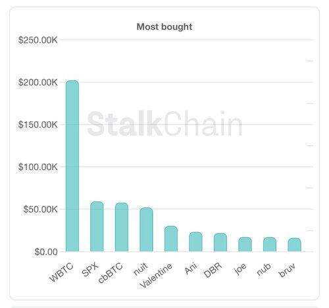Select the bruv bar
The width and height of the screenshot is (329, 308).
pyautogui.click(x=294, y=245)
